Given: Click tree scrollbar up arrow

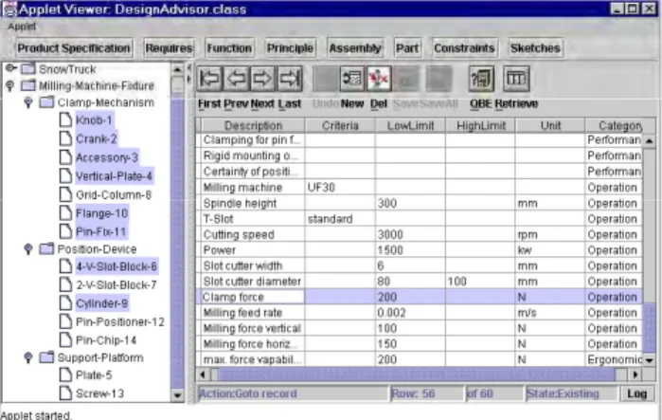Looking at the screenshot, I should [177, 69].
